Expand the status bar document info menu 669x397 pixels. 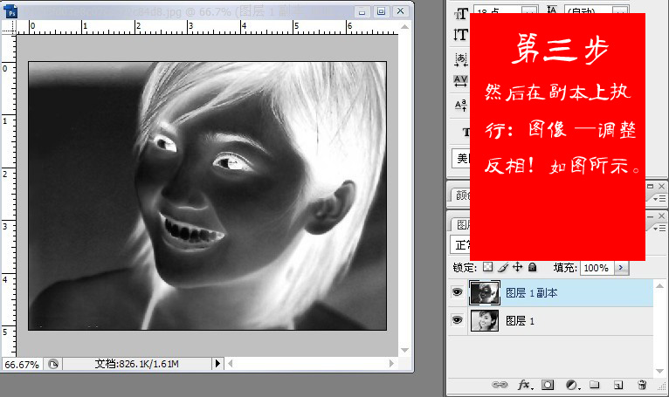click(x=218, y=364)
